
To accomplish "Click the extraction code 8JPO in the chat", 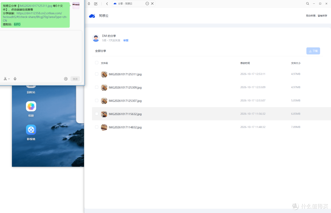I will coord(17,24).
